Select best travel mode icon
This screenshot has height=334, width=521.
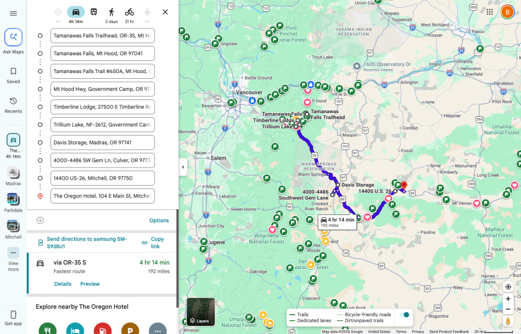click(x=58, y=12)
